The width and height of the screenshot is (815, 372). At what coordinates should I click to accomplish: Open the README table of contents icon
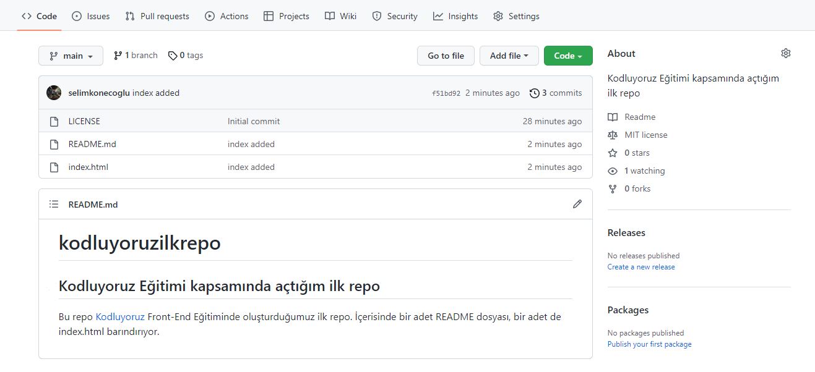coord(53,204)
